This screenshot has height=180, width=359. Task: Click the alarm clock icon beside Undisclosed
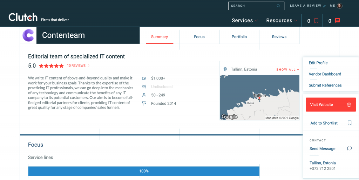[x=144, y=87]
